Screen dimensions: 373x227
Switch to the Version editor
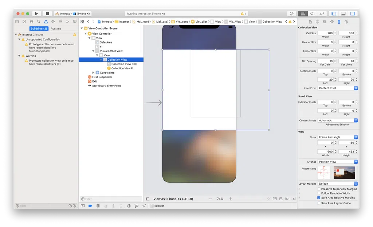(322, 14)
